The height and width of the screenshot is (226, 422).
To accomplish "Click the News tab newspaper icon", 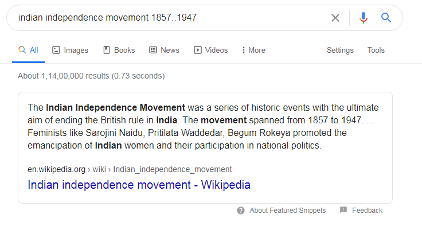I will point(153,50).
